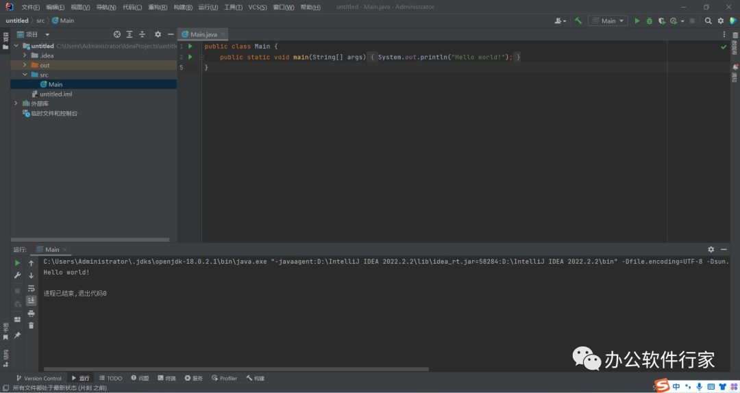Open the Main run configuration dropdown
Screen dimensions: 740x393
click(x=608, y=21)
